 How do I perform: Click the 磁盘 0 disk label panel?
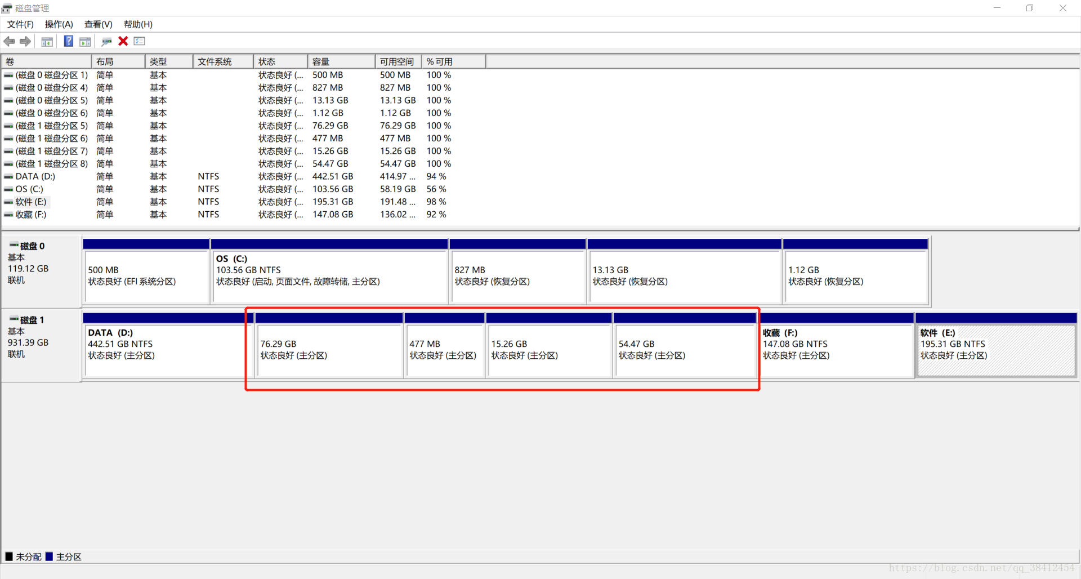(42, 271)
